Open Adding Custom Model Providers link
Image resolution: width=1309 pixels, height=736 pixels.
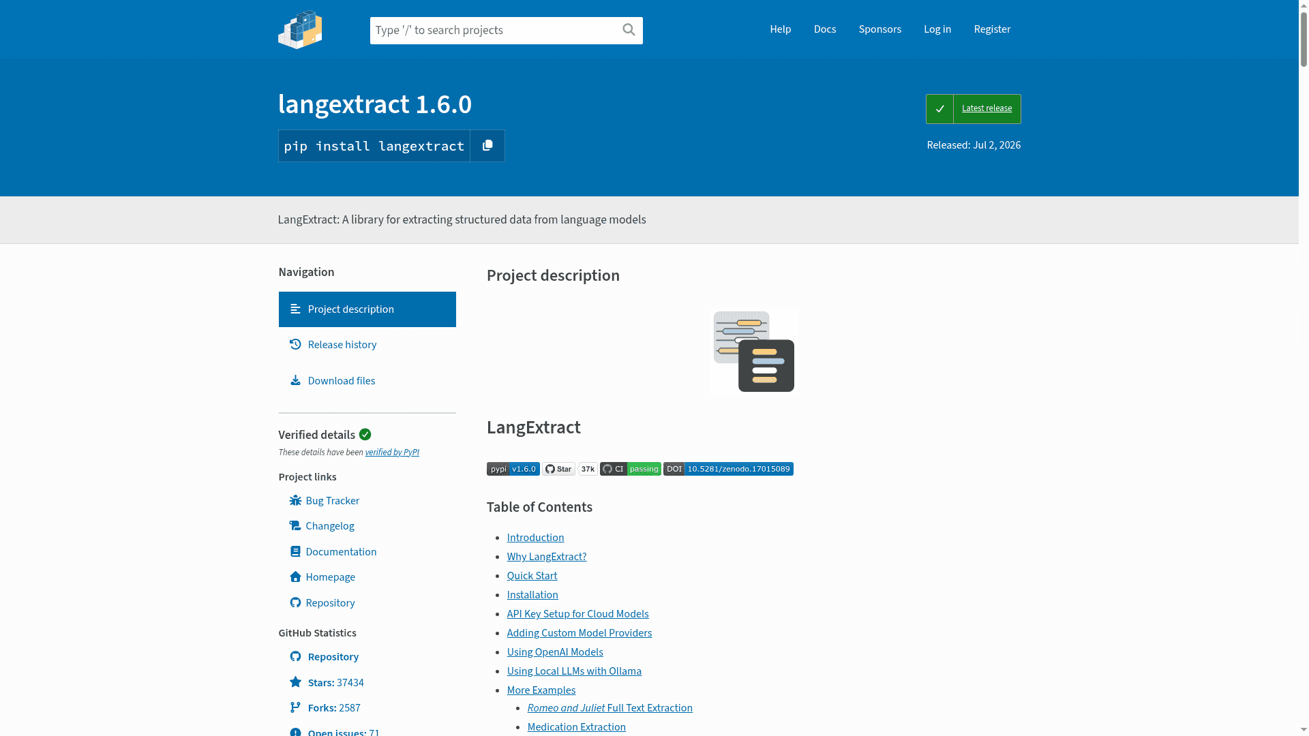(x=580, y=633)
